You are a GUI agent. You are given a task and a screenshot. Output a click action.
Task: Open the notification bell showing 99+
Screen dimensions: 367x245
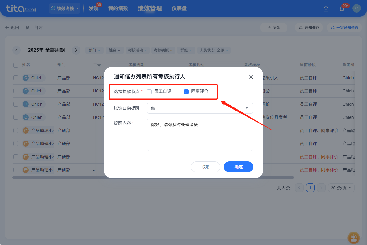point(342,9)
